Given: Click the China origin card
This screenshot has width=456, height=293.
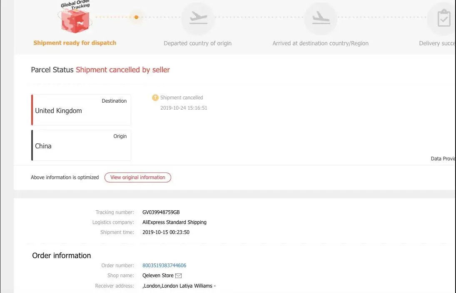Looking at the screenshot, I should 81,145.
